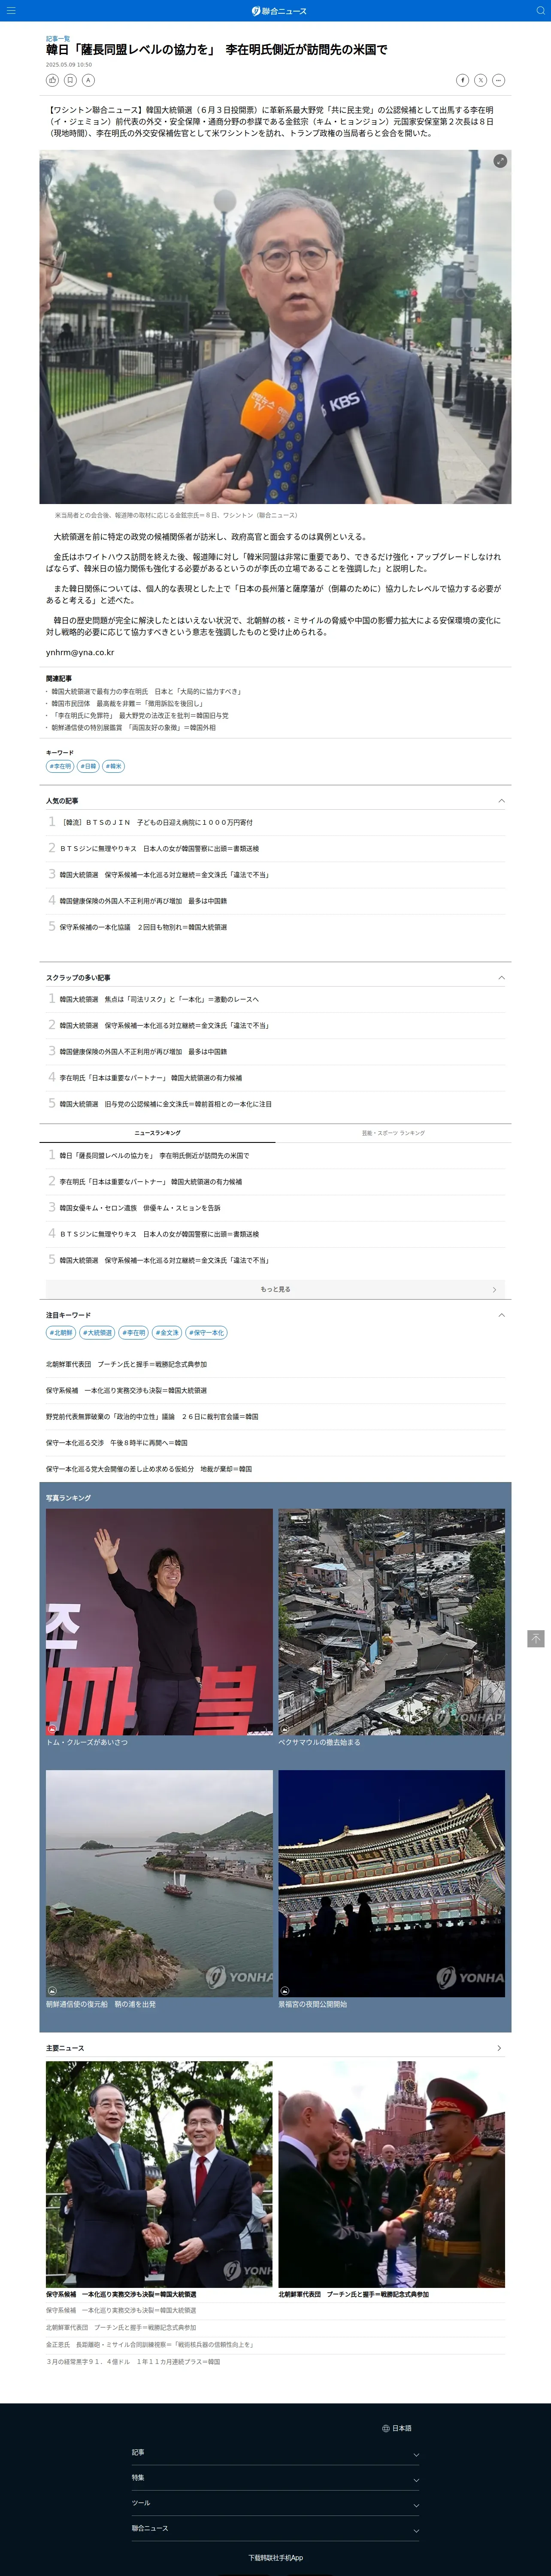Image resolution: width=551 pixels, height=2576 pixels.
Task: Open the more share options icon
Action: [498, 80]
